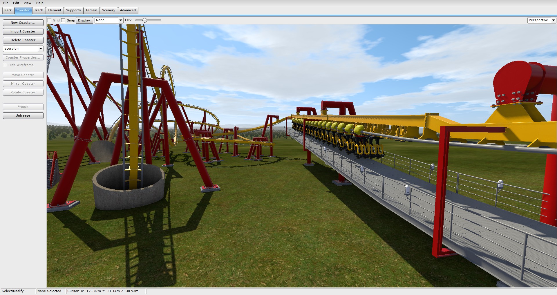
Task: Open the Edit menu
Action: [x=16, y=3]
